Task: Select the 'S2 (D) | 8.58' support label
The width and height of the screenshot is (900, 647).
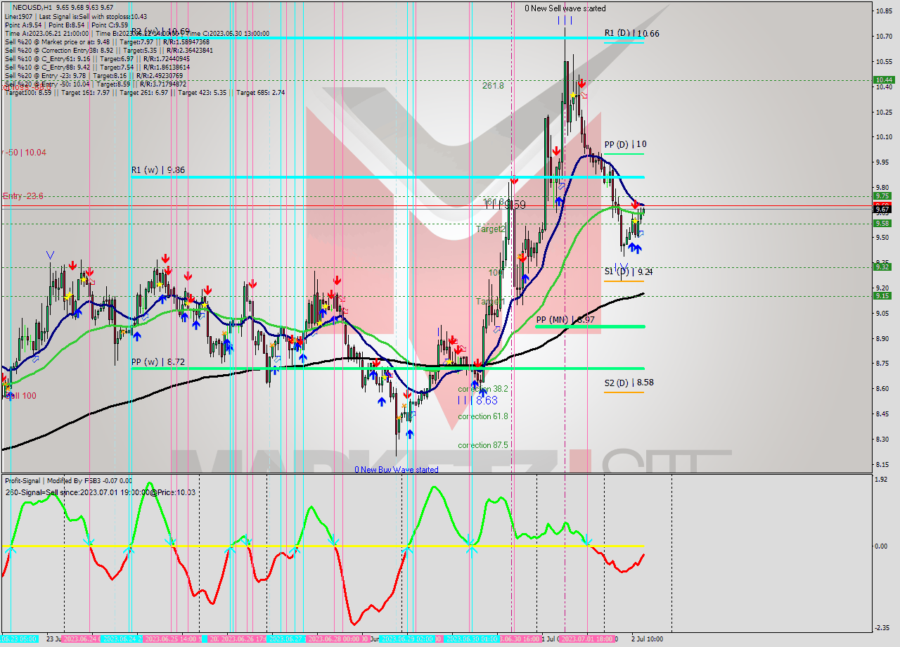Action: pos(629,383)
